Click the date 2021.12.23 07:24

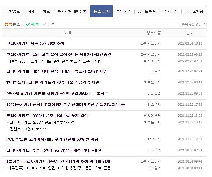(x=190, y=71)
